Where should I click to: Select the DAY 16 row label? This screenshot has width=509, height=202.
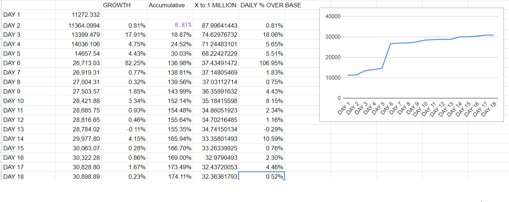(28, 158)
